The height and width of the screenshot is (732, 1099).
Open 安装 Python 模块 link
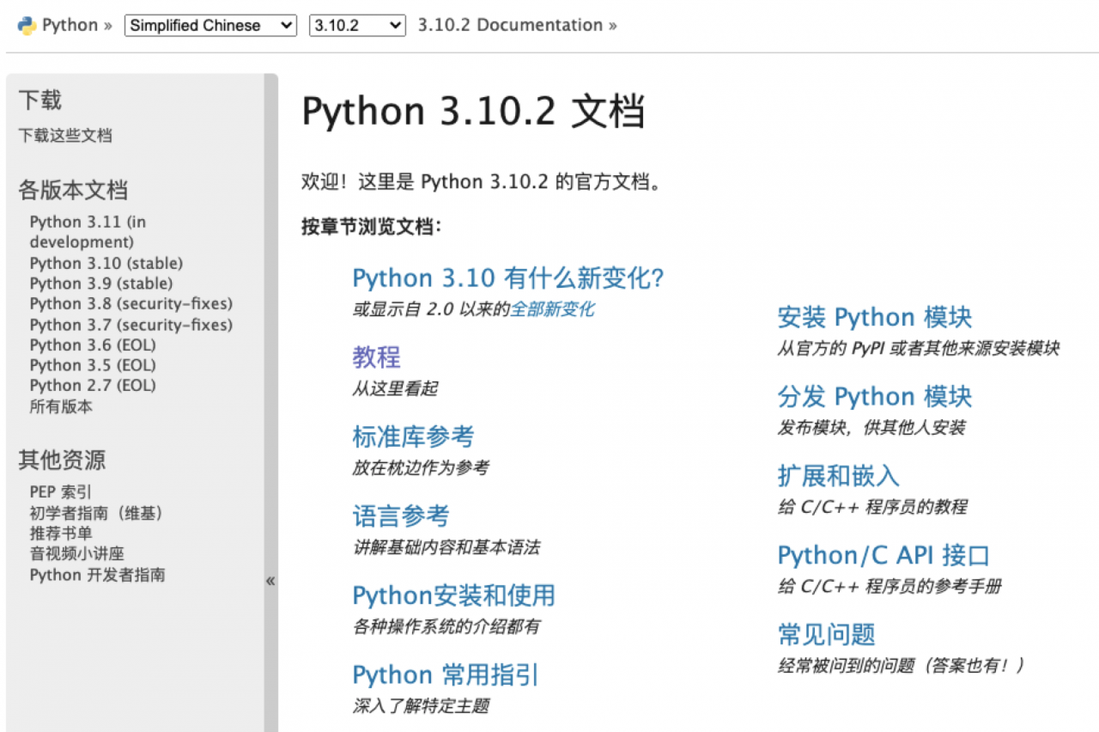click(x=874, y=317)
